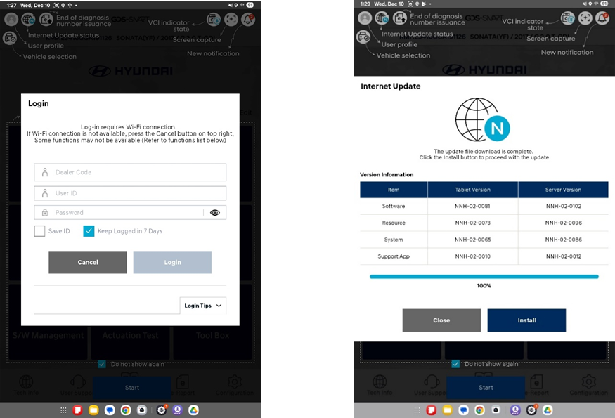Click the 100% update progress bar
This screenshot has width=615, height=418.
coord(484,277)
